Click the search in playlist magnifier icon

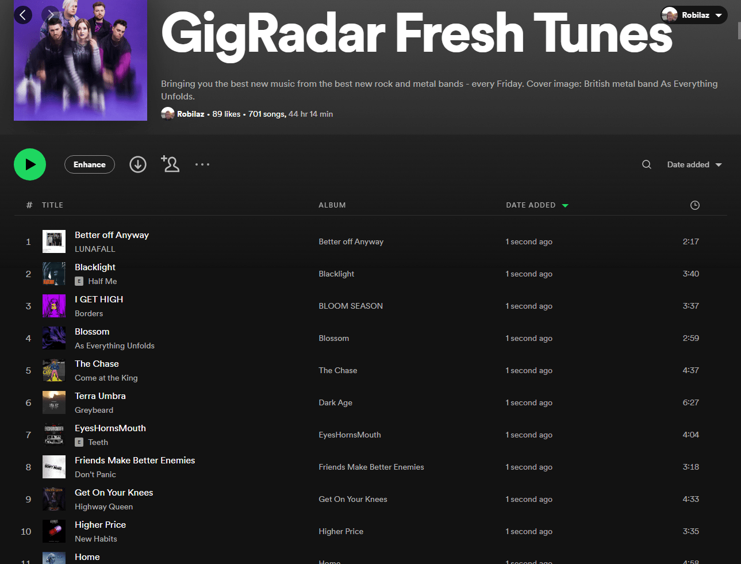coord(647,164)
